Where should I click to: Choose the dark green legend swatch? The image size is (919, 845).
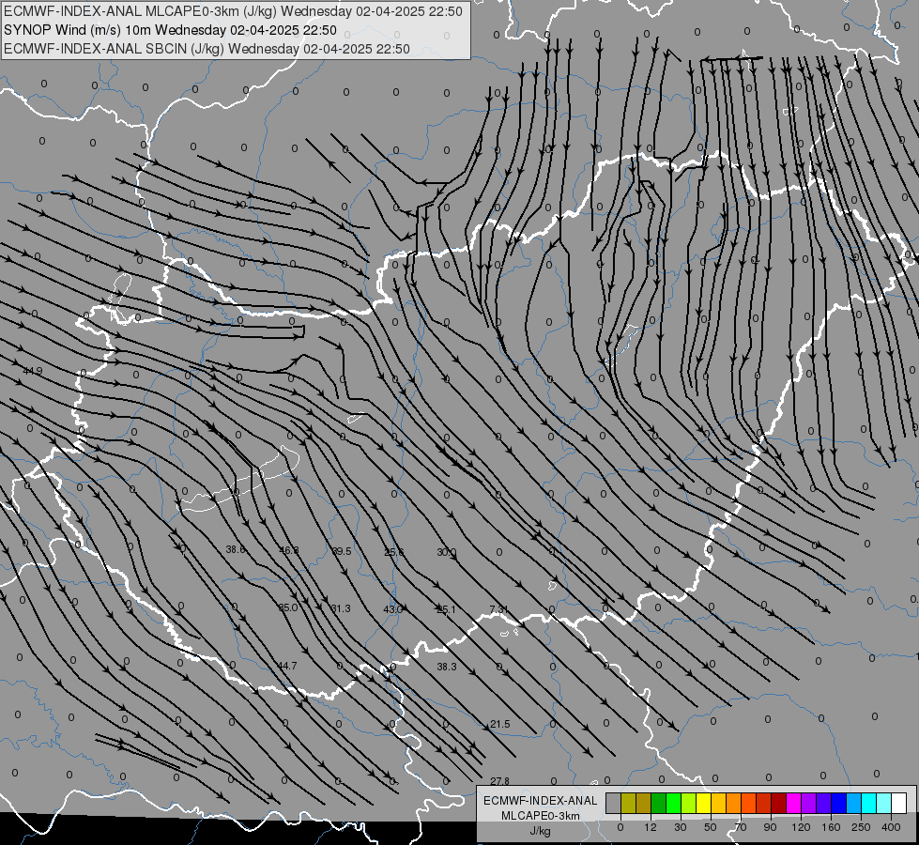pos(659,804)
